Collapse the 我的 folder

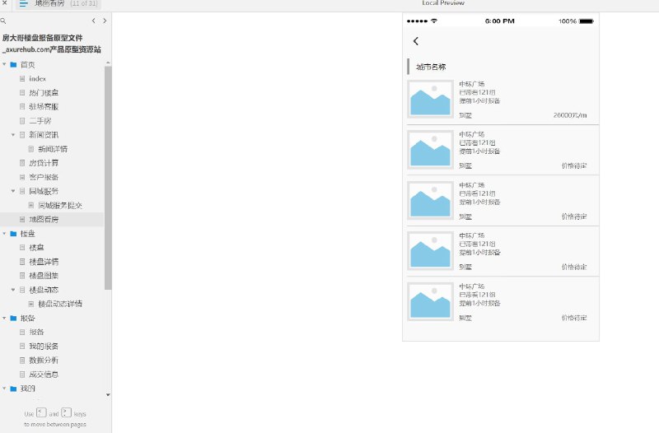point(4,389)
